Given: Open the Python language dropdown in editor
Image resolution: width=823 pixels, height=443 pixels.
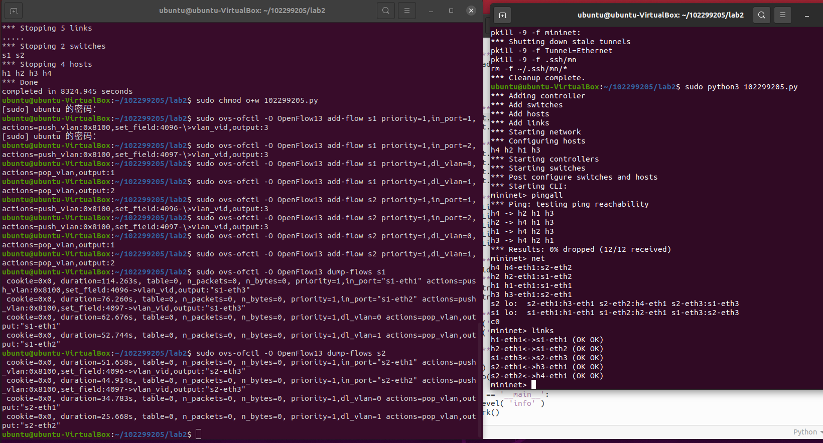Looking at the screenshot, I should pyautogui.click(x=808, y=432).
